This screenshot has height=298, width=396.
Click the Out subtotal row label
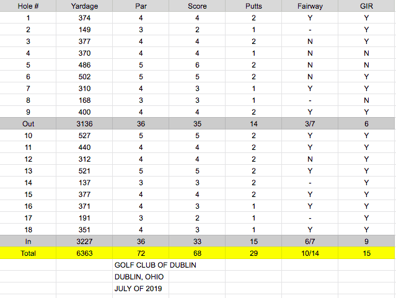pos(28,123)
